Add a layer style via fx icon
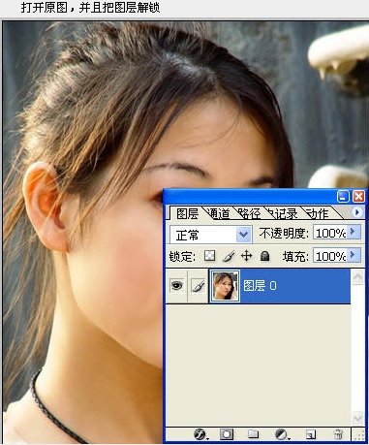 [200, 434]
